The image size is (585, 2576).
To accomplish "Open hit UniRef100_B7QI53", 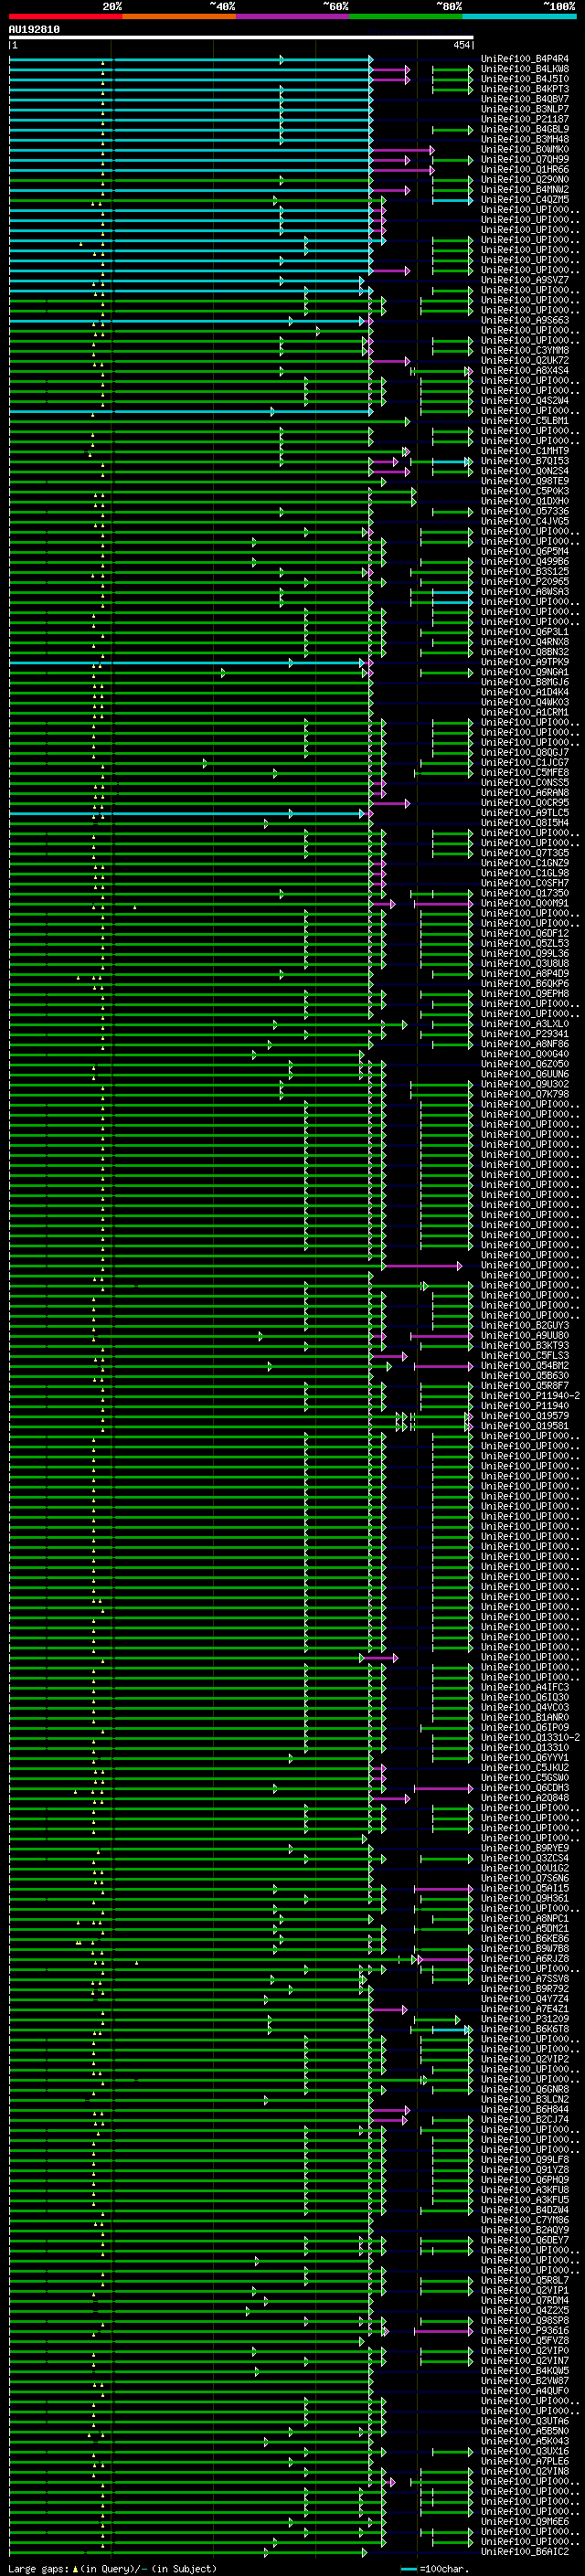I will 525,461.
